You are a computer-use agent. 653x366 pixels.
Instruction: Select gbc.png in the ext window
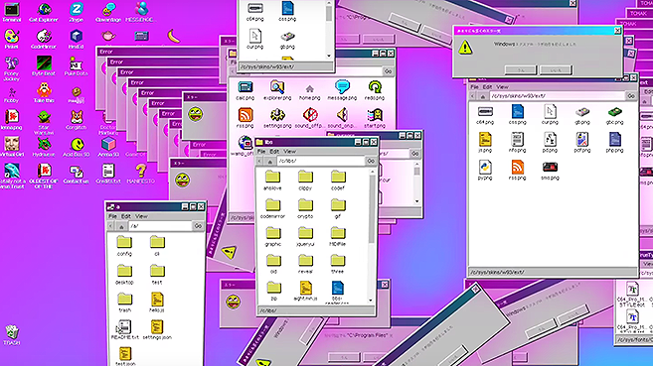click(x=614, y=115)
